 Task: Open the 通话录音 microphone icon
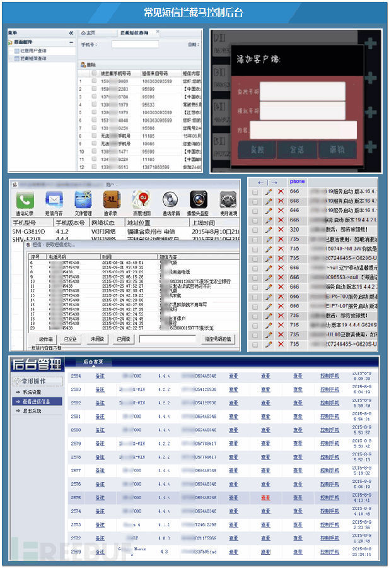[170, 200]
